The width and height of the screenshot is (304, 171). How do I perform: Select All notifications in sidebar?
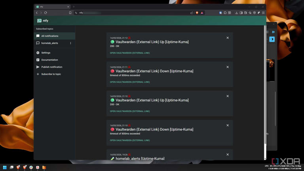click(x=55, y=36)
